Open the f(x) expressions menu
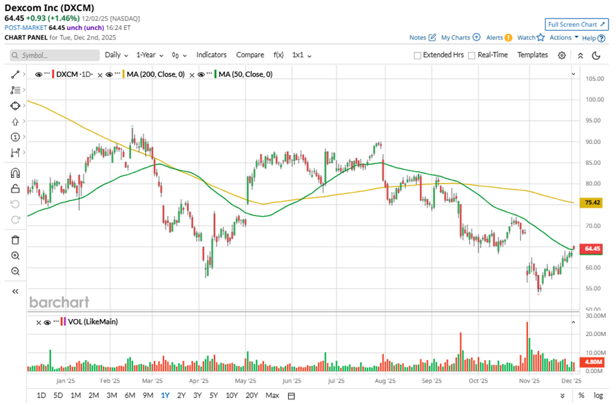 coord(279,55)
